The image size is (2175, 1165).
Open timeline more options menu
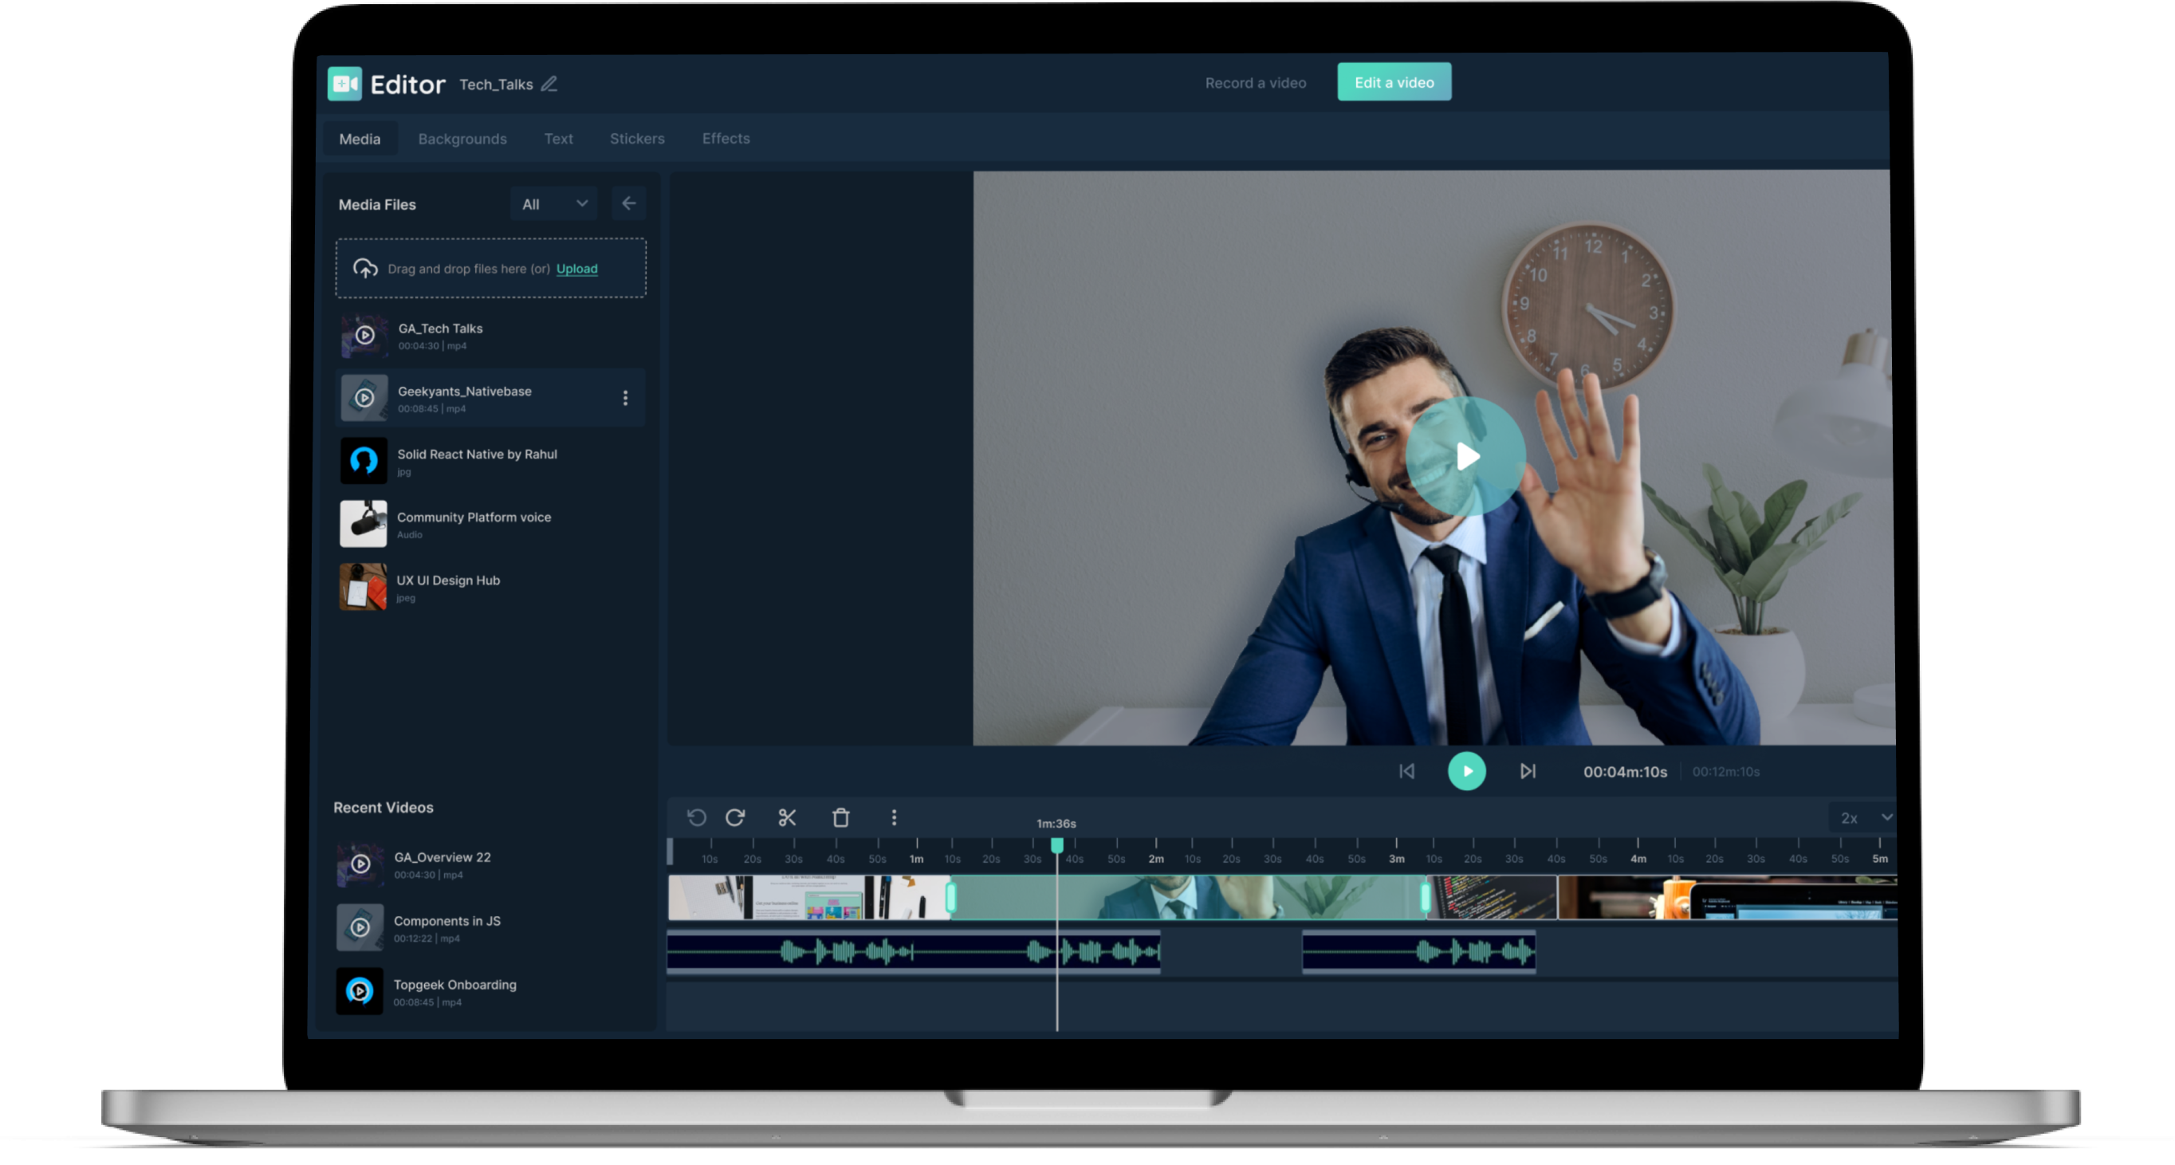pos(893,817)
